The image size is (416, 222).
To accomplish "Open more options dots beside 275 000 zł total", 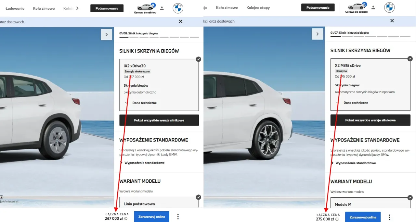I will [x=389, y=217].
